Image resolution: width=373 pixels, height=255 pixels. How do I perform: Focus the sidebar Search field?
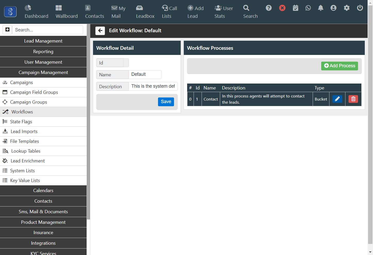(x=48, y=30)
